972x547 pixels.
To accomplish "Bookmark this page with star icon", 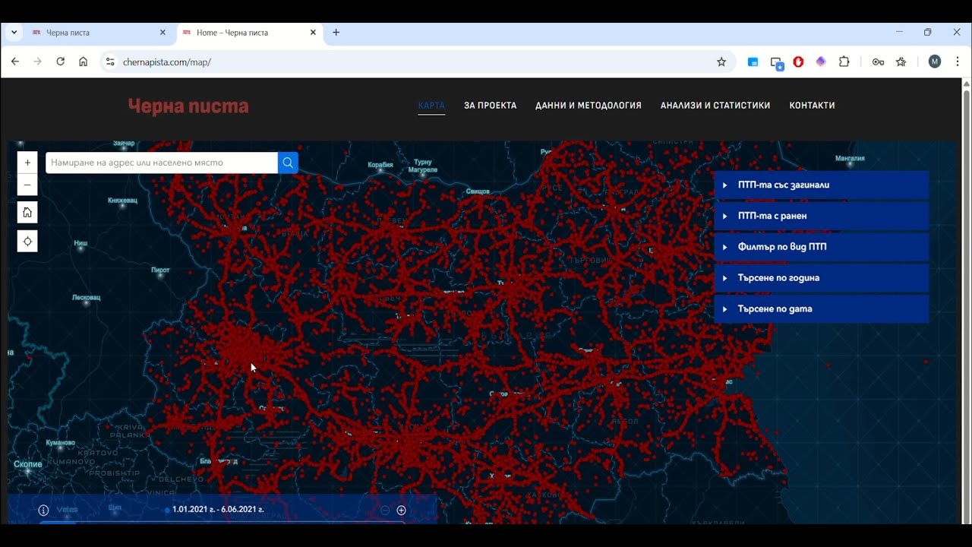I will point(721,62).
